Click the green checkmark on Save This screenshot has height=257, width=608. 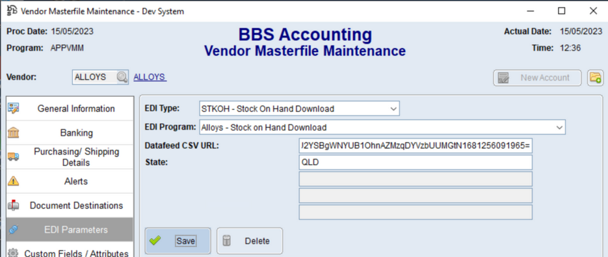[155, 241]
